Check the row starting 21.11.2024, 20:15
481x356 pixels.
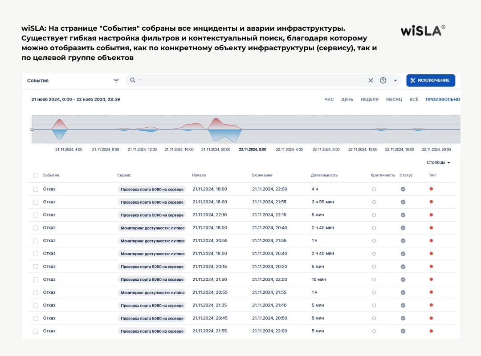click(36, 267)
